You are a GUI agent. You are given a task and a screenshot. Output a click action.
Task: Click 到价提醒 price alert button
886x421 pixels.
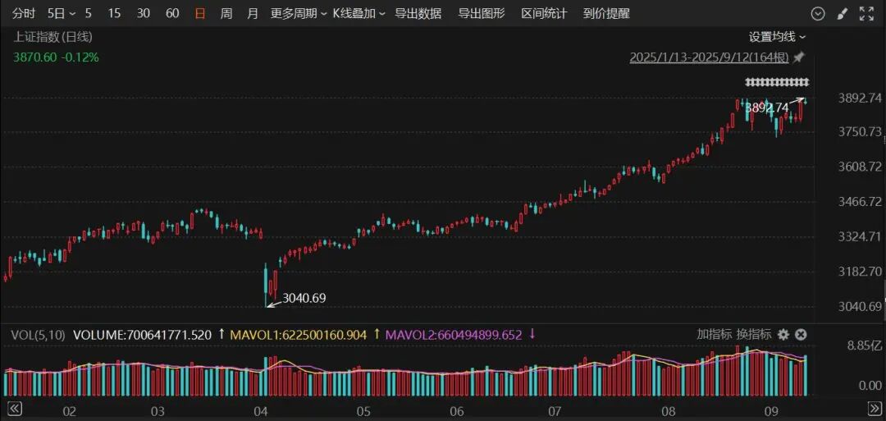pos(606,14)
